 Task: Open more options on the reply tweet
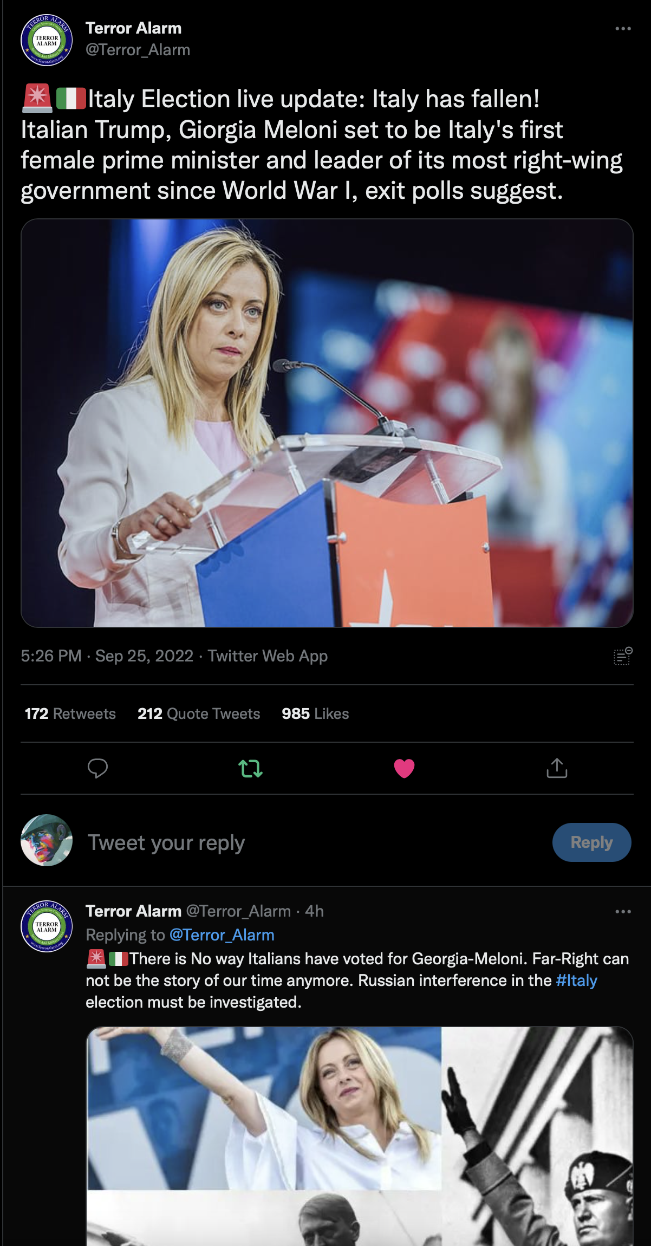623,911
